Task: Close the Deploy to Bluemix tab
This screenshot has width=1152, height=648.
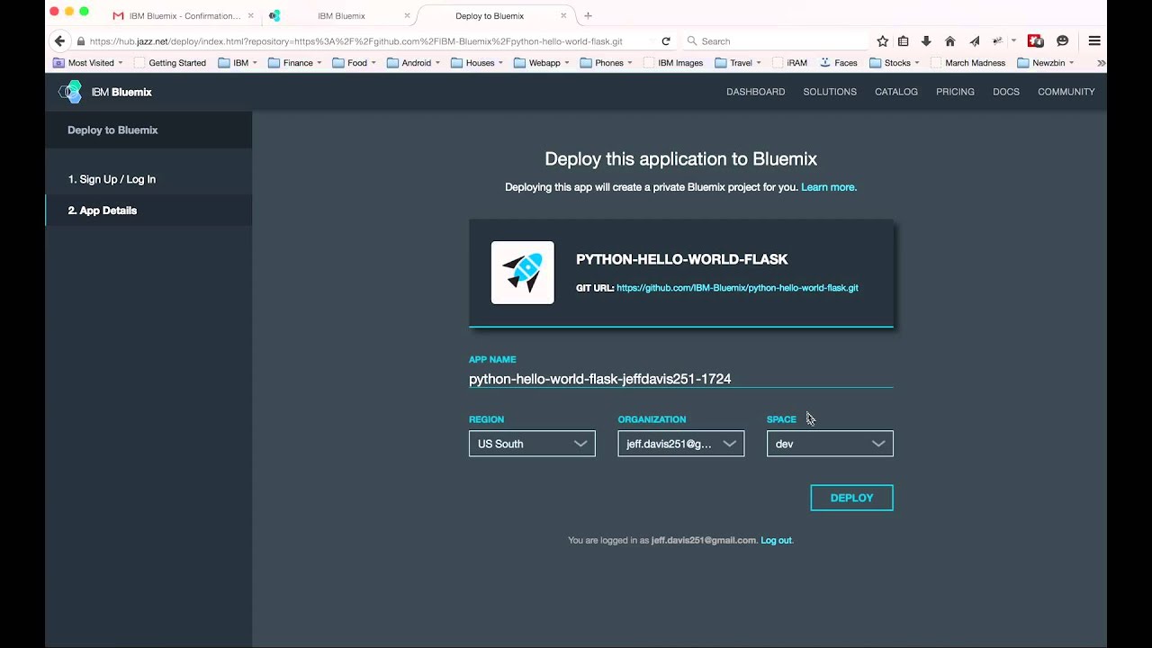Action: [564, 15]
